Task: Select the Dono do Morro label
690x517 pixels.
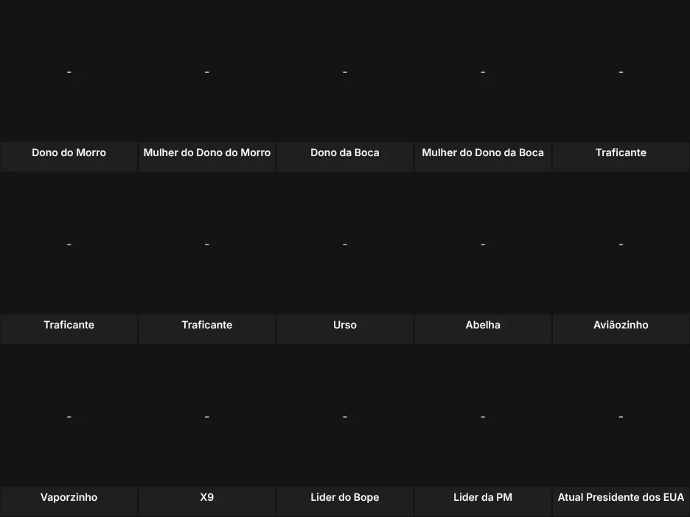Action: 69,152
